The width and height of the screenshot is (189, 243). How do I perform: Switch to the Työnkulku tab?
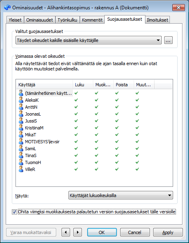[67, 20]
